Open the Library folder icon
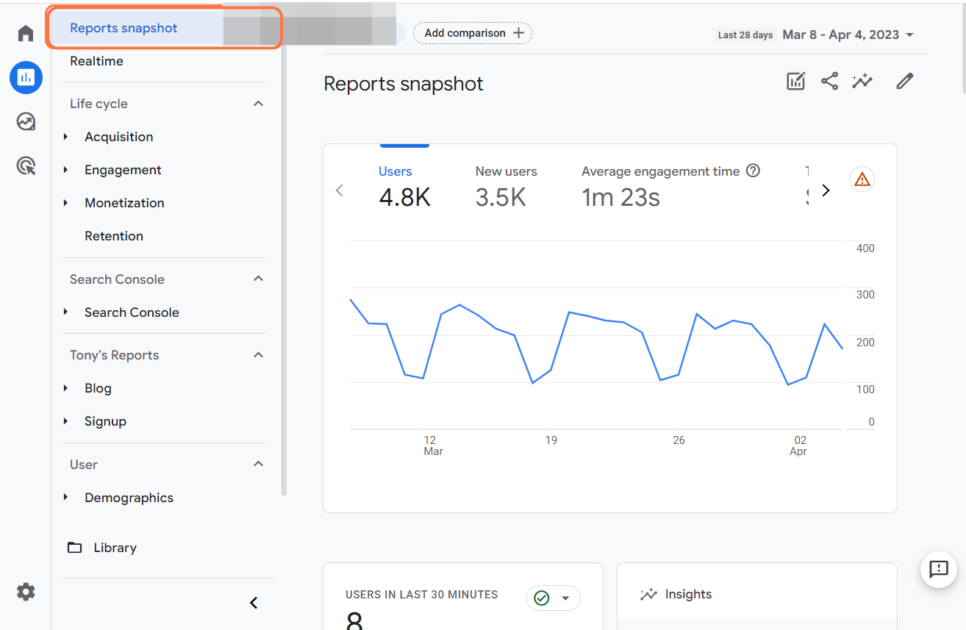Screen dimensions: 966x630 (75, 548)
